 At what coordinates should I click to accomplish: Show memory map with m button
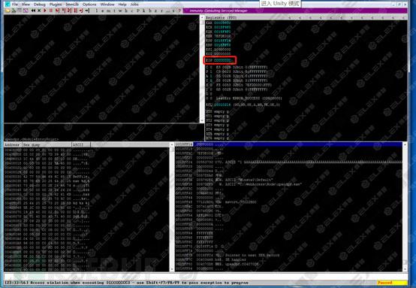point(109,11)
